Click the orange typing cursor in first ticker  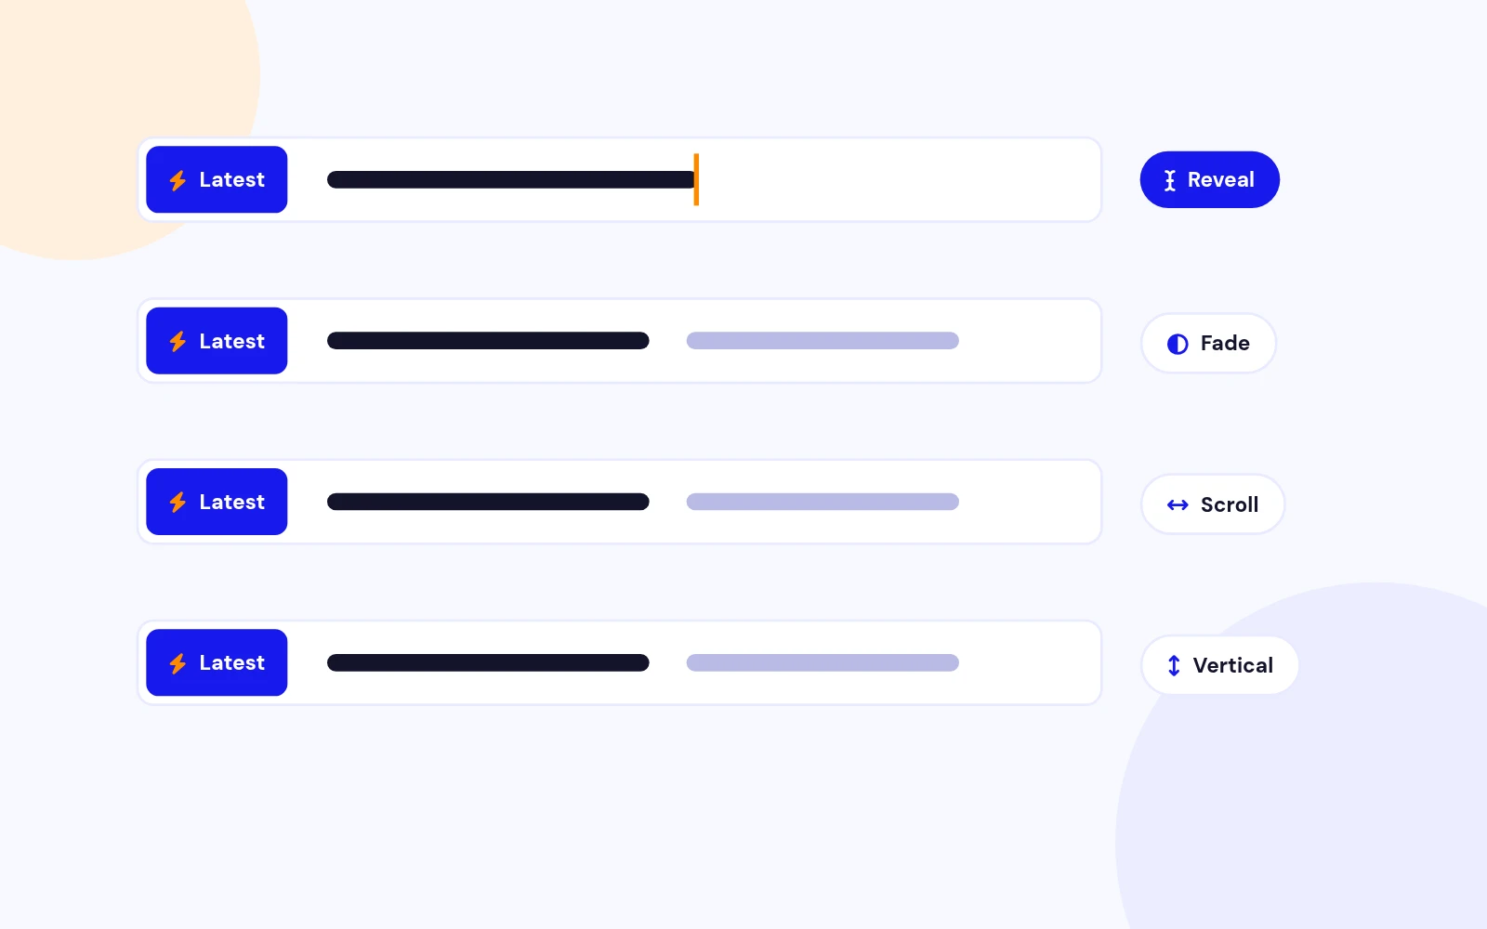696,179
